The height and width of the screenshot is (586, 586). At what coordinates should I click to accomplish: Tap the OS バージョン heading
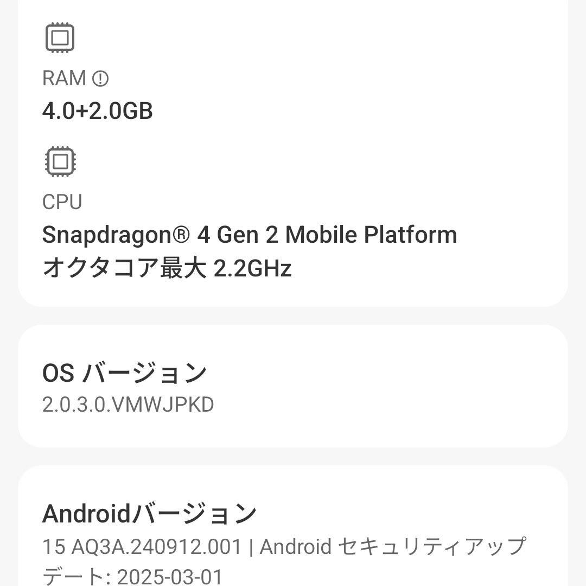coord(126,372)
